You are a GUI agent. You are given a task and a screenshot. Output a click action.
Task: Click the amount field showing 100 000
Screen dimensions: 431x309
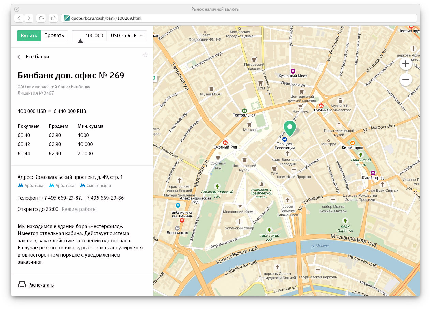click(x=89, y=36)
